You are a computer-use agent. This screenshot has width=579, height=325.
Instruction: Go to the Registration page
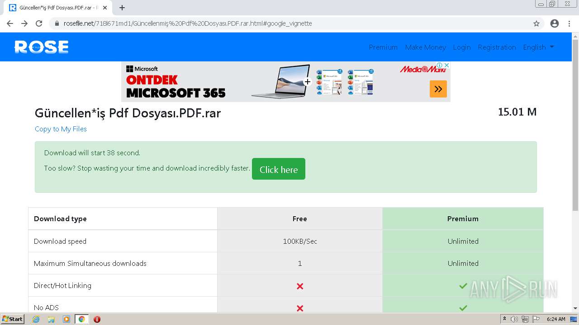pyautogui.click(x=497, y=47)
